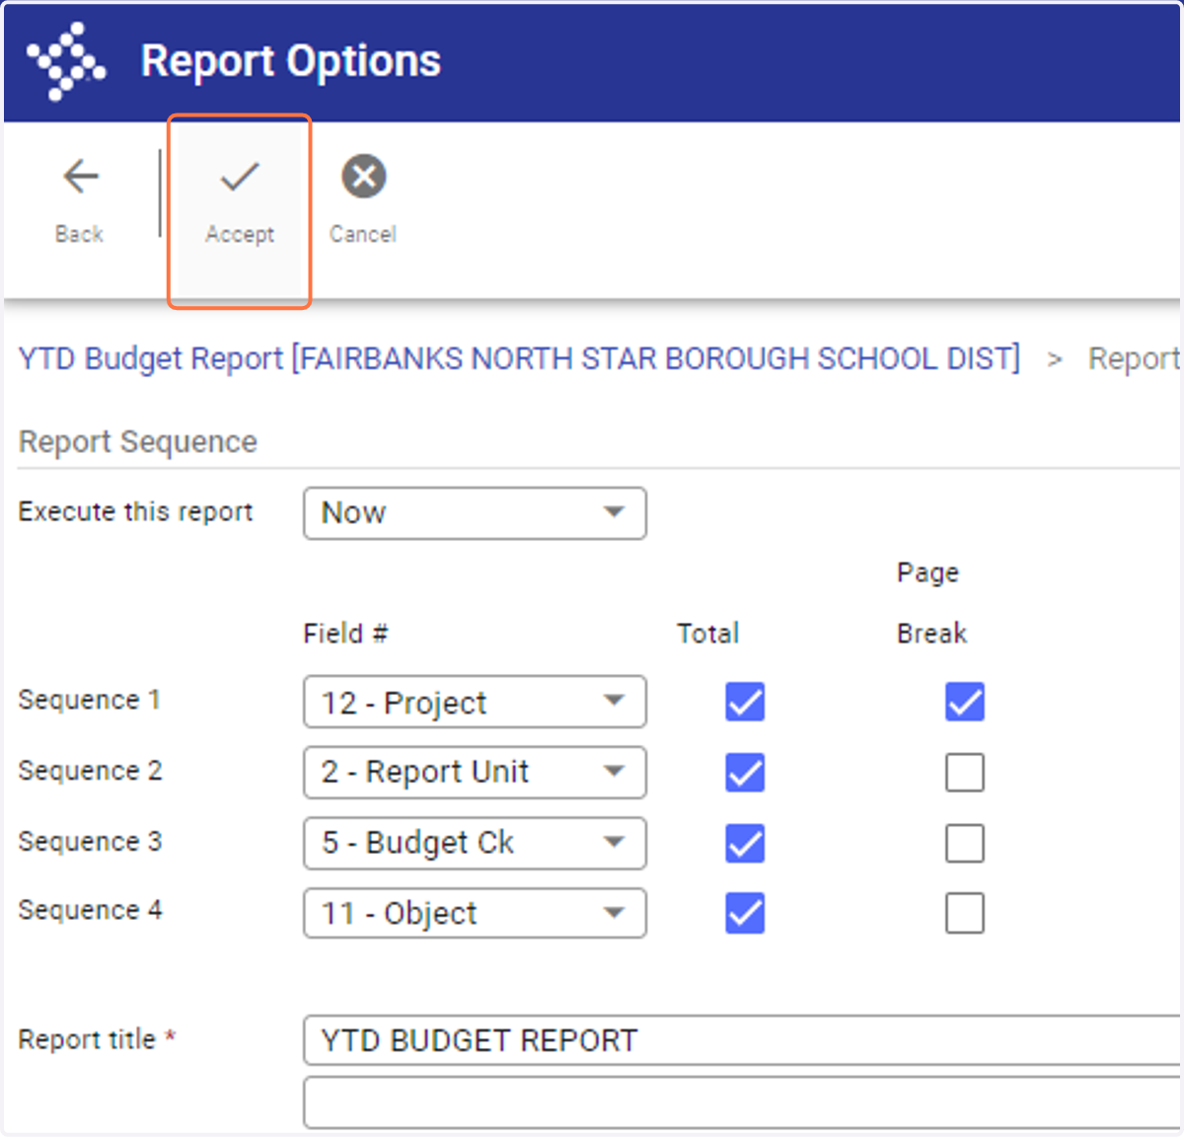Image resolution: width=1184 pixels, height=1137 pixels.
Task: Click the 'Total' column header
Action: click(x=707, y=634)
